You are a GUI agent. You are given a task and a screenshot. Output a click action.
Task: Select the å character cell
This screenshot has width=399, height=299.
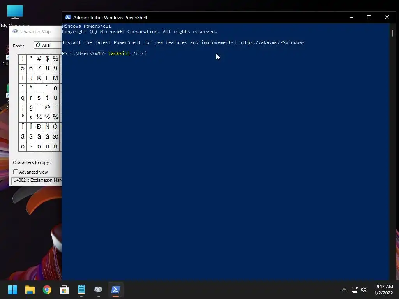coord(47,137)
